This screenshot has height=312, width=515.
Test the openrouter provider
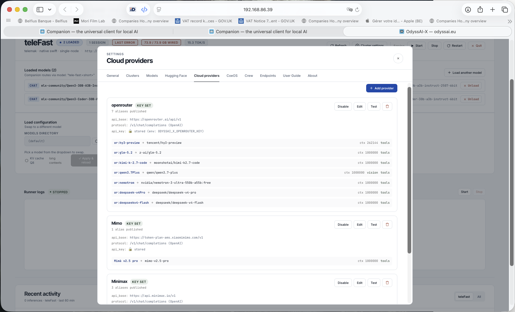(374, 106)
